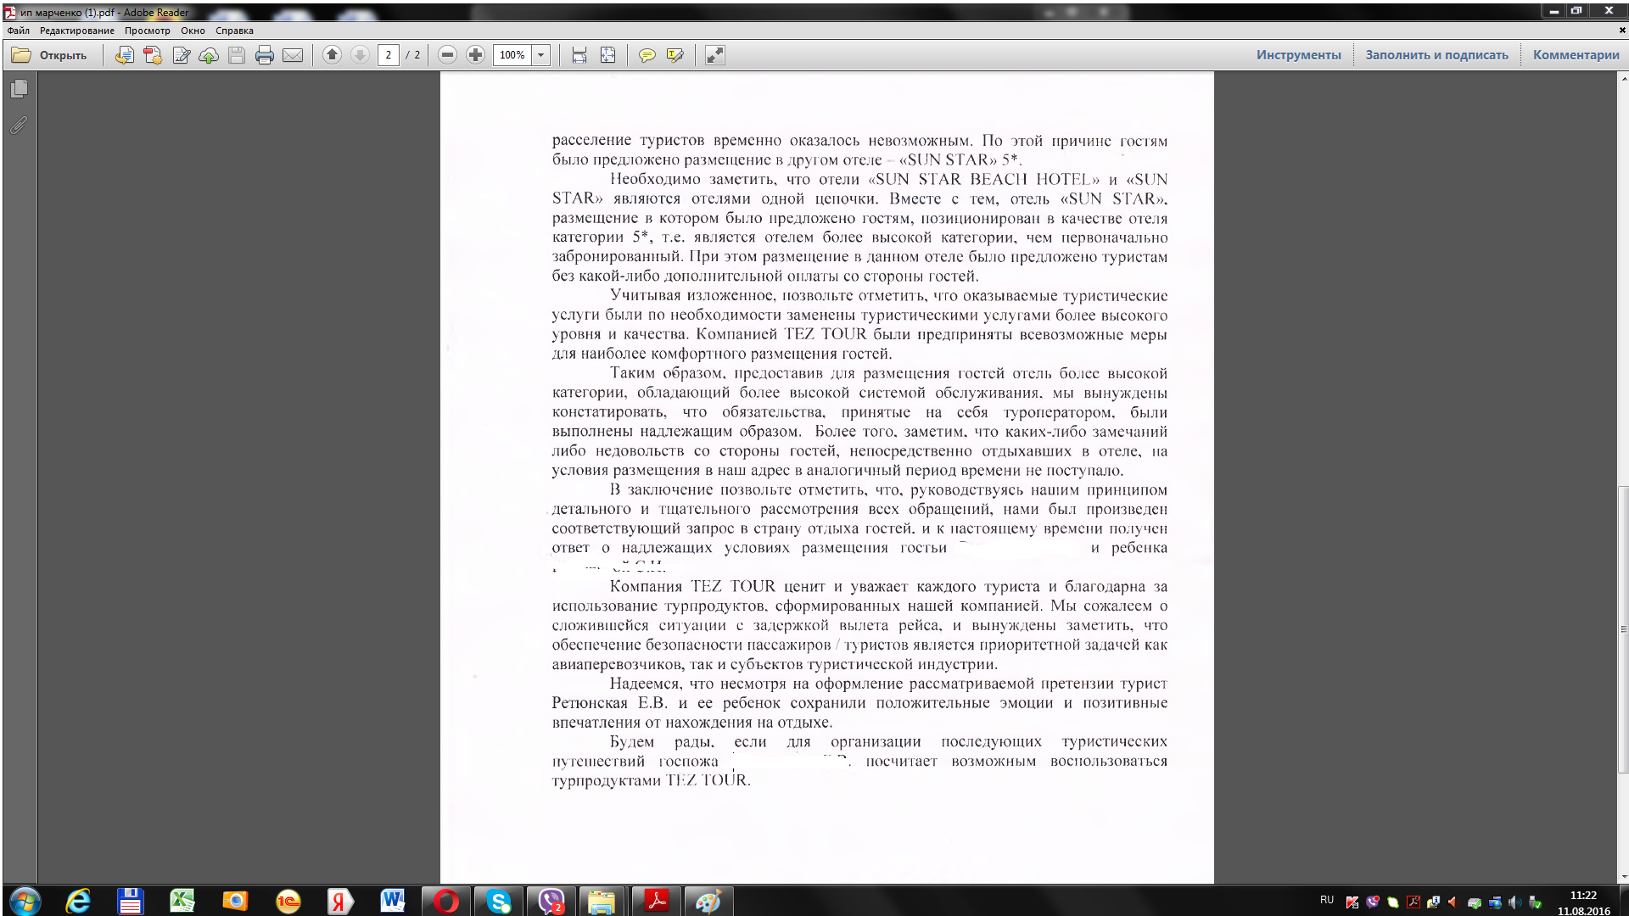The image size is (1629, 916).
Task: Click the send by email envelope icon
Action: tap(293, 55)
